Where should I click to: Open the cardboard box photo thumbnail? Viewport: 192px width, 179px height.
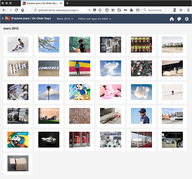[x=18, y=163]
